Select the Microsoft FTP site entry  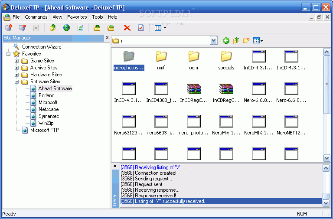[x=45, y=130]
